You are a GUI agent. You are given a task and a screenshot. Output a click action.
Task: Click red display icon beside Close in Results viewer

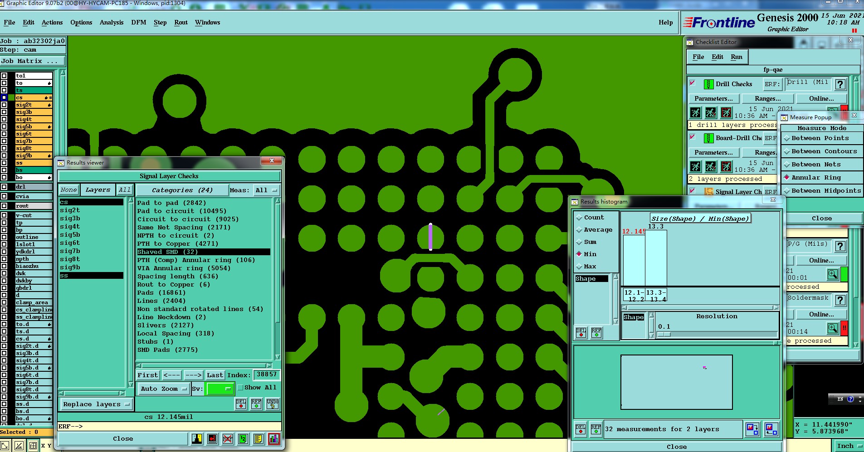coord(212,438)
